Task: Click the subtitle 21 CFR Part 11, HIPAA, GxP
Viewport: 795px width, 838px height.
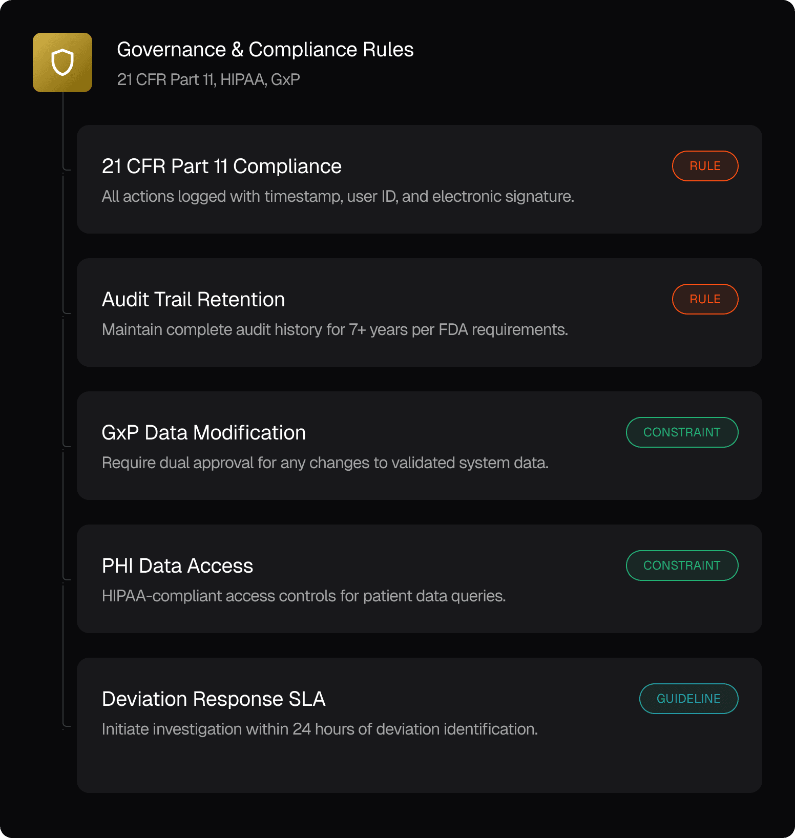Action: pyautogui.click(x=208, y=79)
